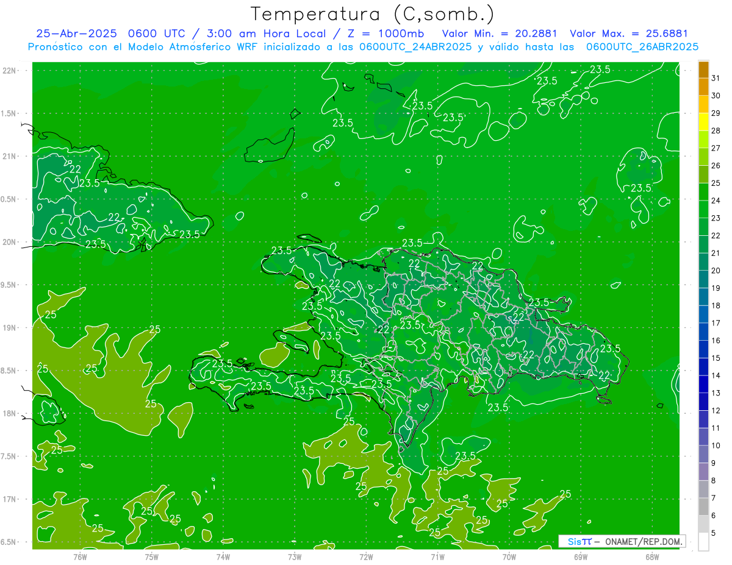The height and width of the screenshot is (565, 732).
Task: Select 'Valor Max. = 25.6881' value
Action: 629,34
